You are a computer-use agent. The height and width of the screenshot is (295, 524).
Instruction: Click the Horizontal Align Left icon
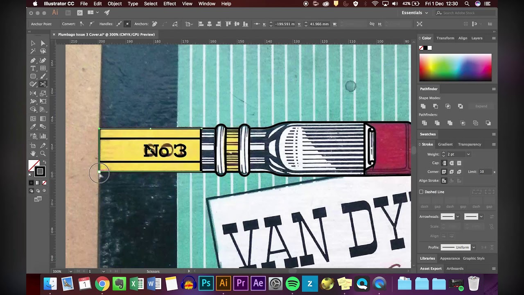tap(201, 24)
